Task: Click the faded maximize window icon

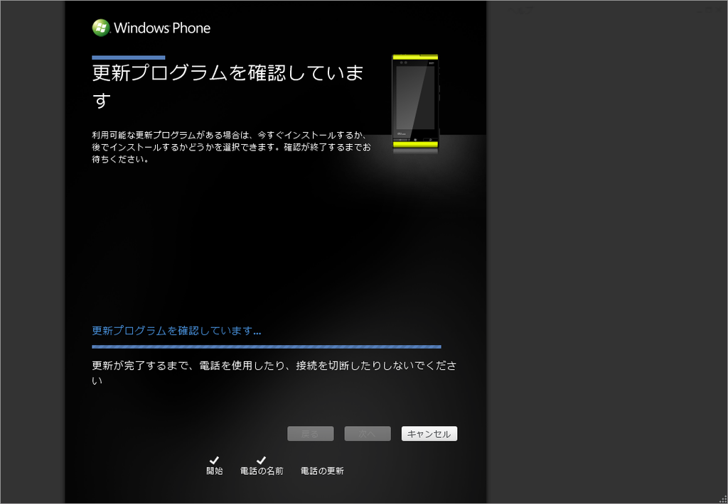Action: coord(710,10)
